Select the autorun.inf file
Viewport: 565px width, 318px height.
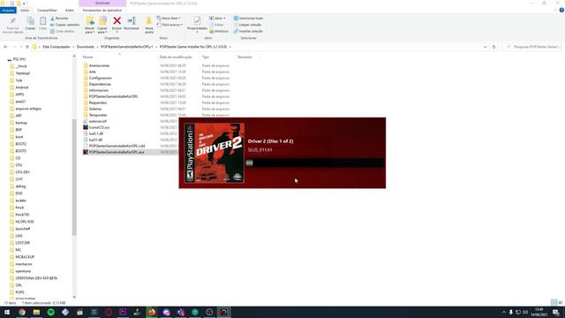click(98, 121)
